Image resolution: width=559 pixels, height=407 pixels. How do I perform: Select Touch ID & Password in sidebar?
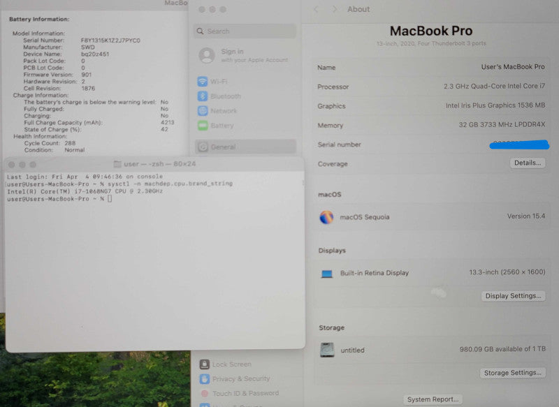pos(246,394)
